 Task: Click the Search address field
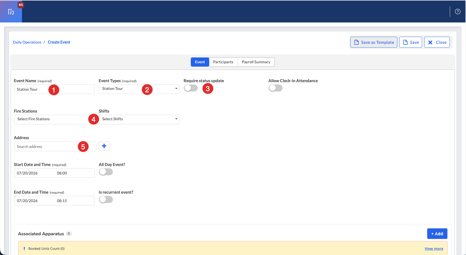pyautogui.click(x=55, y=147)
